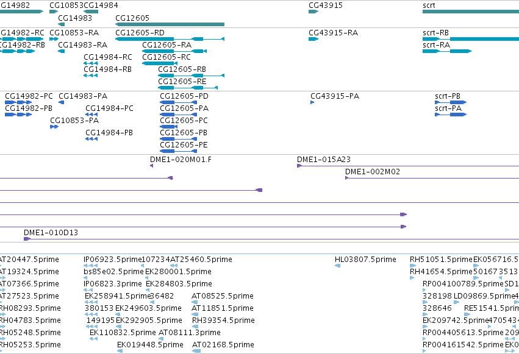Select transcript CG12605-RD

[x=170, y=39]
